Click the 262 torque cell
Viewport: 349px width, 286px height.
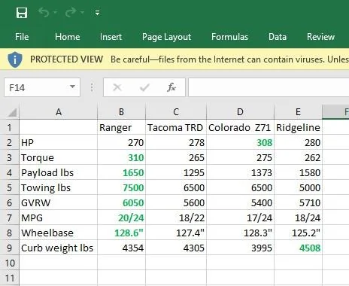tap(298, 157)
